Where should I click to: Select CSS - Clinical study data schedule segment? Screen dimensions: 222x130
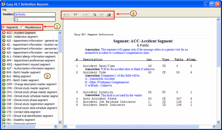point(32,108)
